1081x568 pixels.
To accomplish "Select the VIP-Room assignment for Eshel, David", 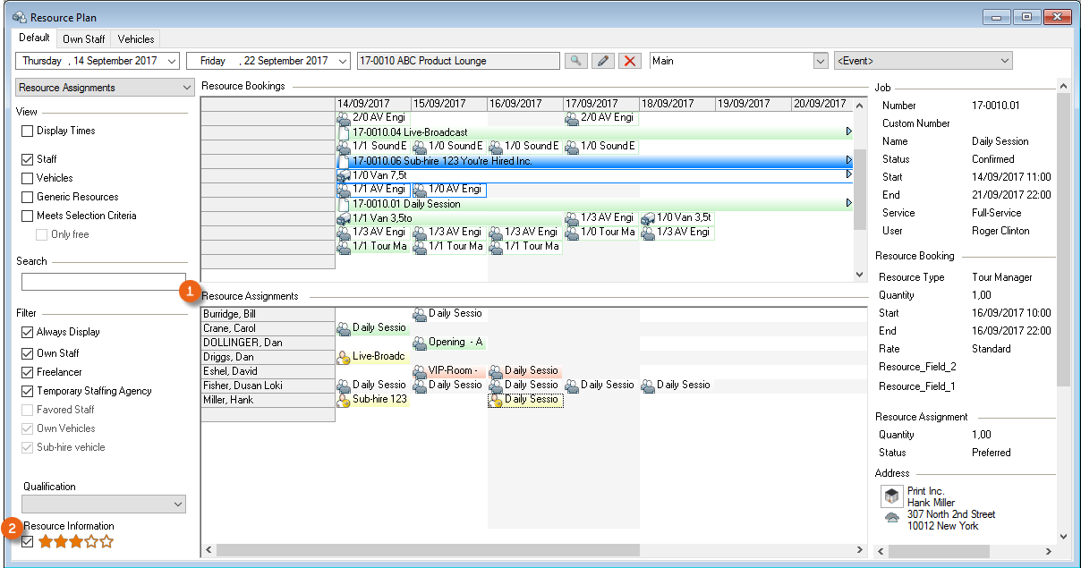I will (x=448, y=371).
